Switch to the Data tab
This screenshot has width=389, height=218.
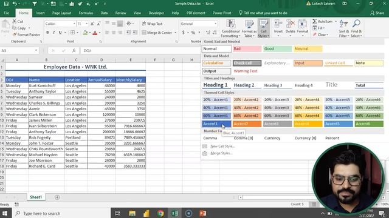pos(104,13)
